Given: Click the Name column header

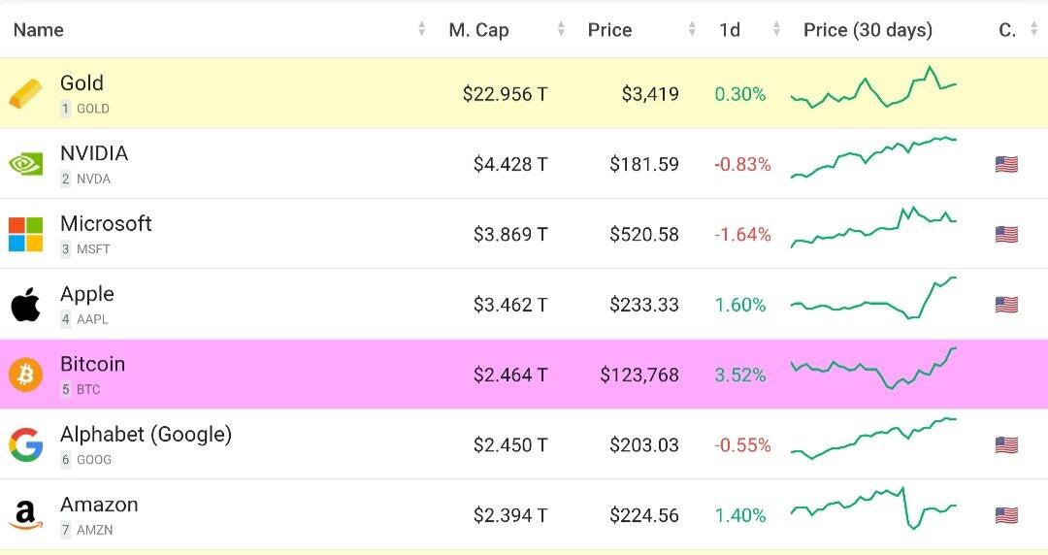Looking at the screenshot, I should tap(39, 30).
